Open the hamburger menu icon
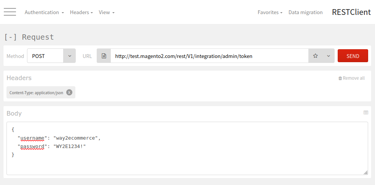The image size is (375, 185). point(10,12)
